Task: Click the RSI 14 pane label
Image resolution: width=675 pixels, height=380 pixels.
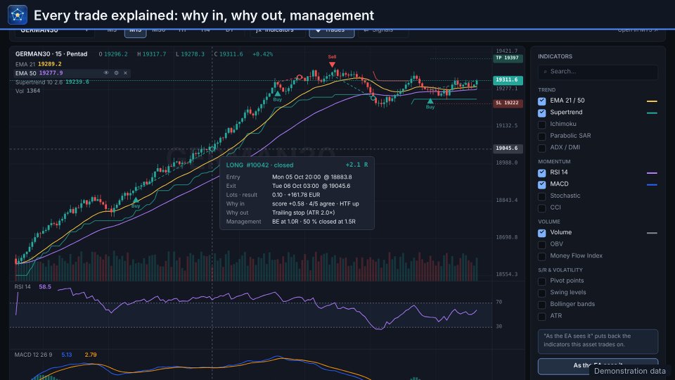Action: [x=22, y=286]
